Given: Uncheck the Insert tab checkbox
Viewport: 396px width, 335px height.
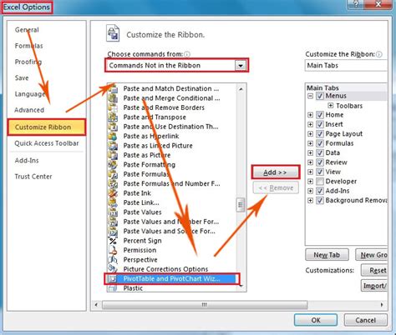Looking at the screenshot, I should point(320,124).
